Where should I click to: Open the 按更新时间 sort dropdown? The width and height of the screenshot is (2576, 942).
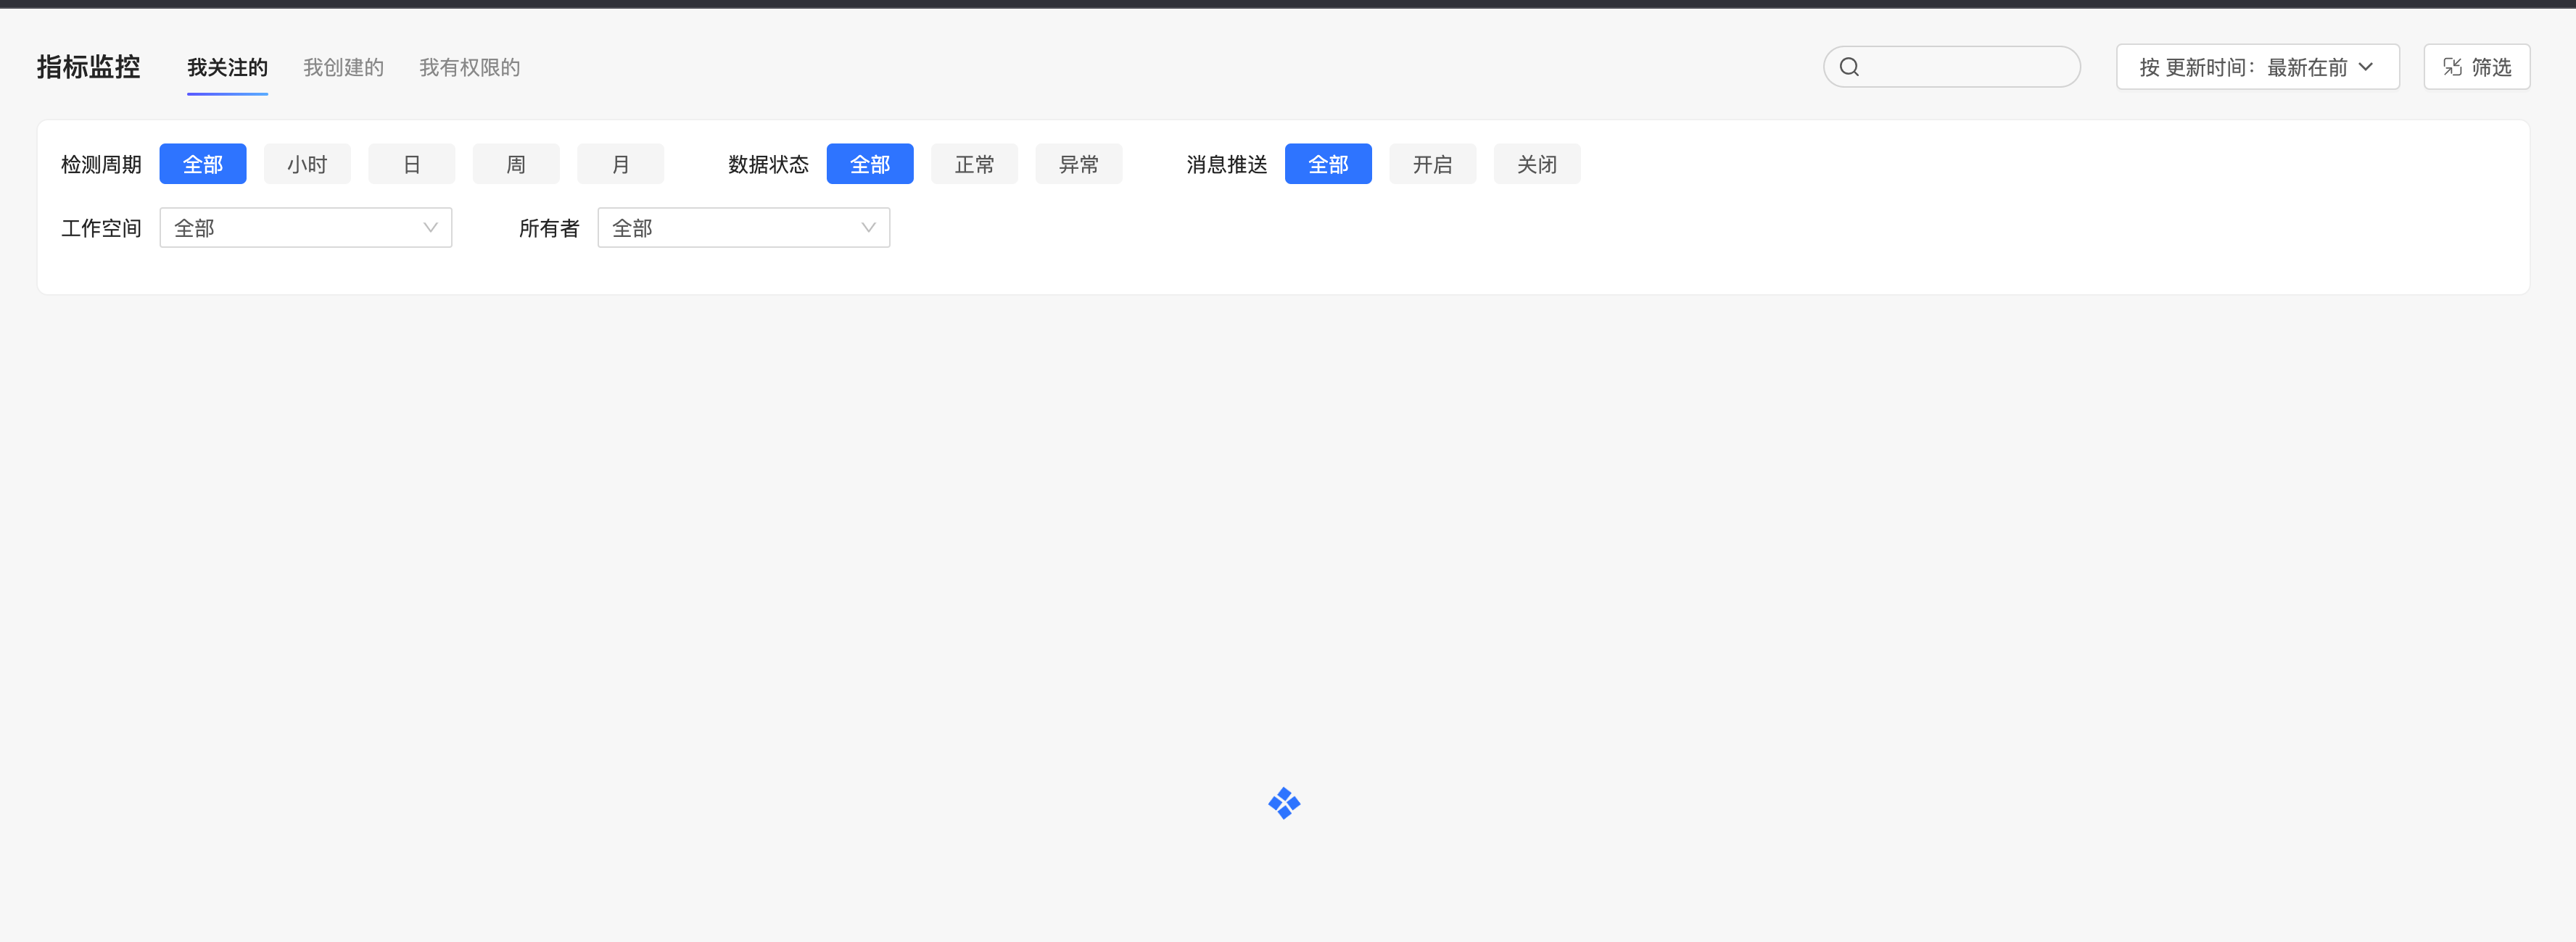coord(2257,66)
